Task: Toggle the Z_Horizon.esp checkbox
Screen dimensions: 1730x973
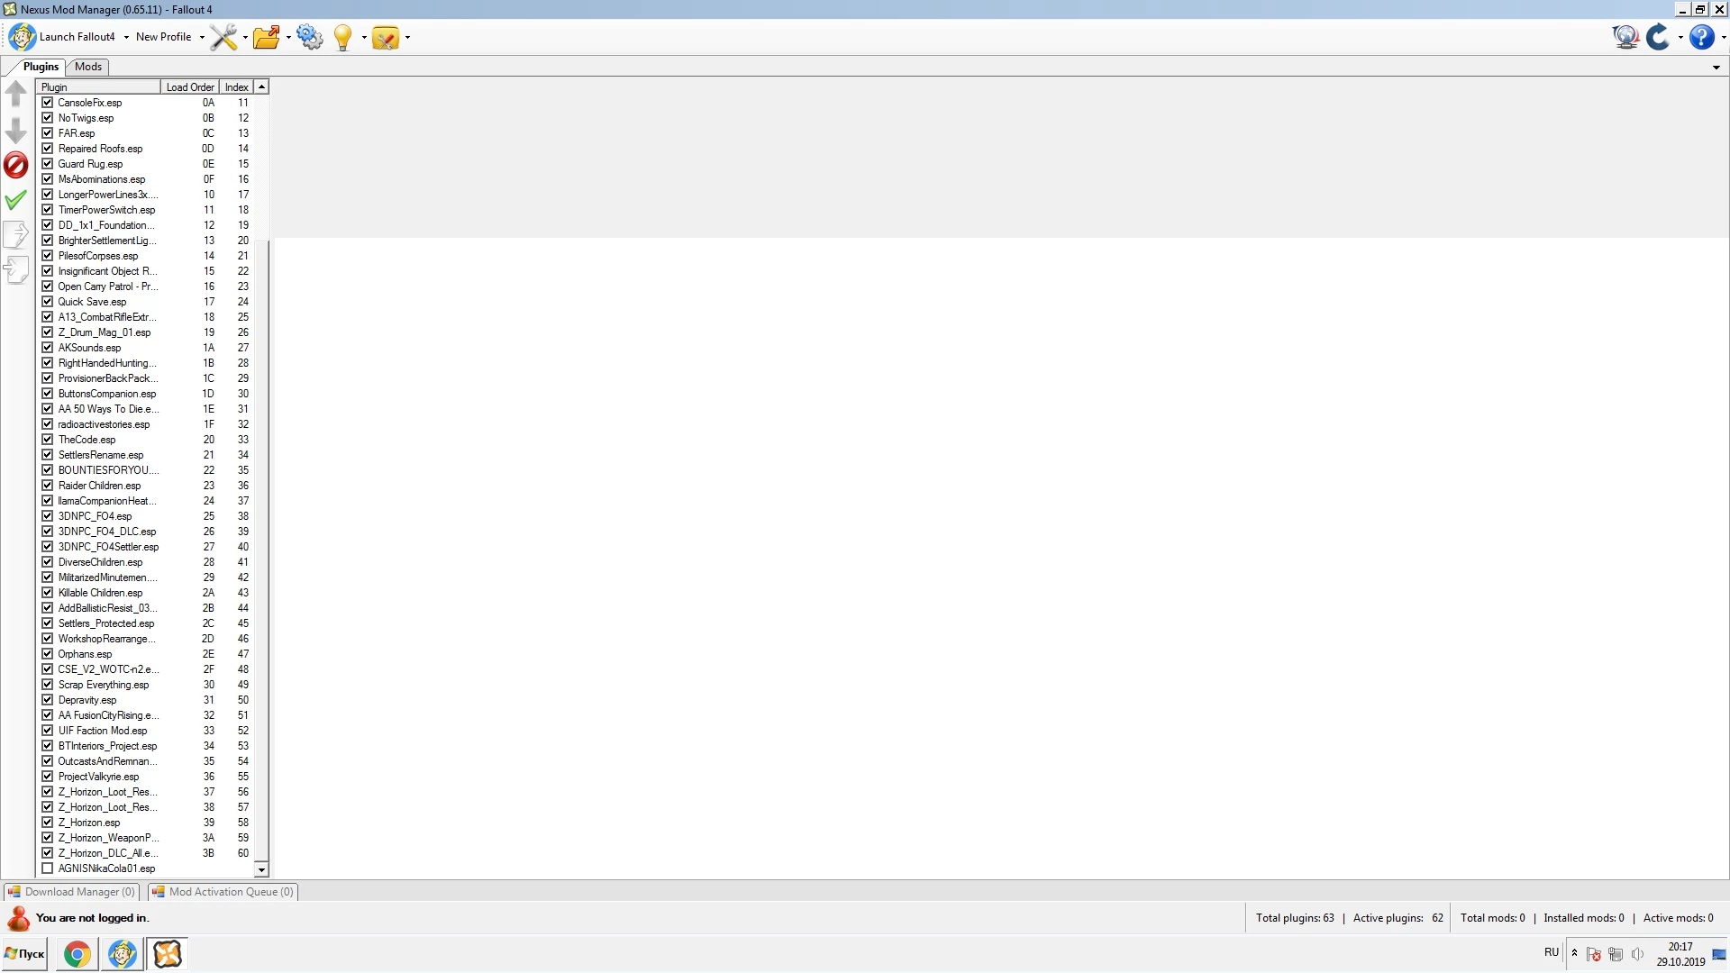Action: click(x=48, y=823)
